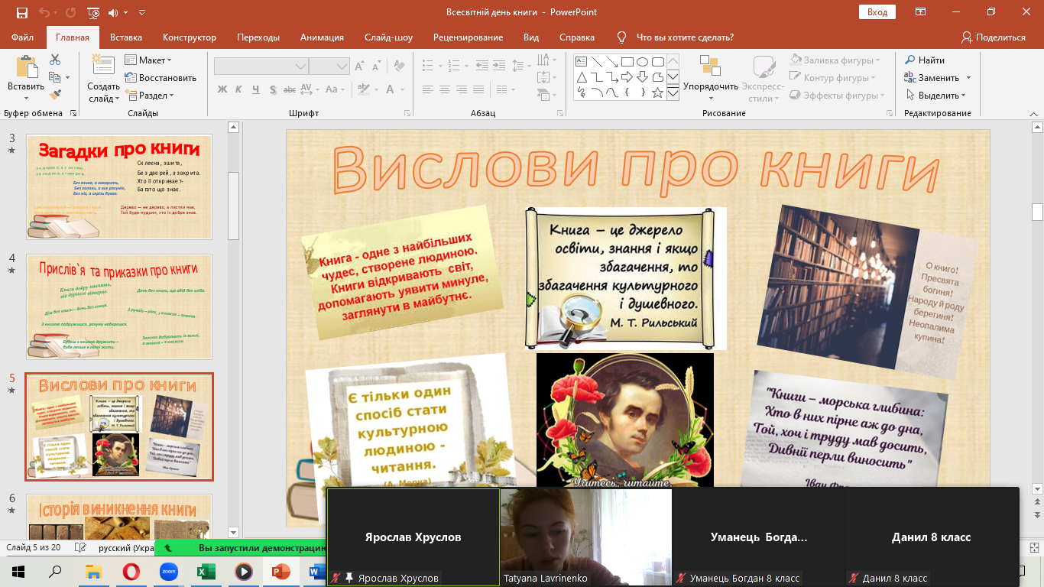Screen dimensions: 1044x587
Task: Open Excel from the taskbar
Action: [x=206, y=571]
